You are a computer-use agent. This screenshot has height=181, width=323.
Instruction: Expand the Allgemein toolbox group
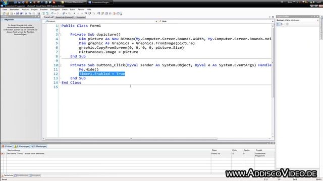click(x=20, y=20)
